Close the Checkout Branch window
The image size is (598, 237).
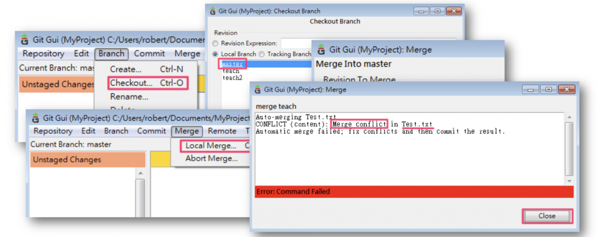[x=453, y=12]
